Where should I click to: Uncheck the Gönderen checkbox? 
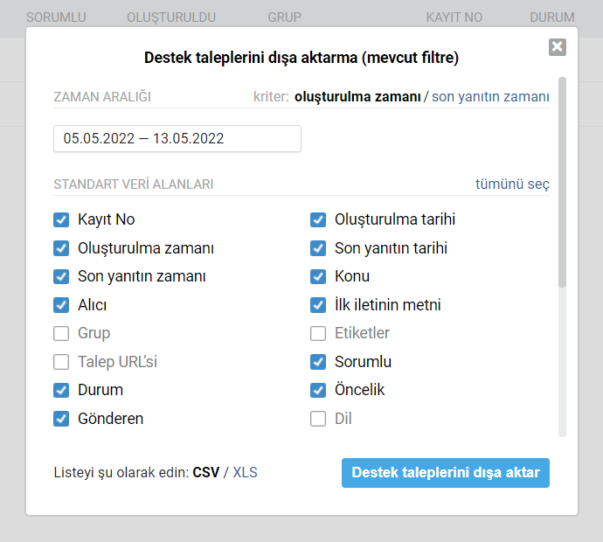pyautogui.click(x=61, y=419)
